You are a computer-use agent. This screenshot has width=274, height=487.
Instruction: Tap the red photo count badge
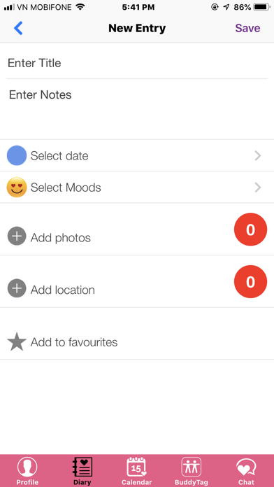250,230
